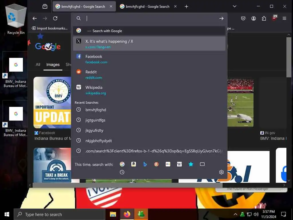Open the BMV Important Update image thumbnail
Viewport: 293px width, 220px height.
click(x=52, y=103)
